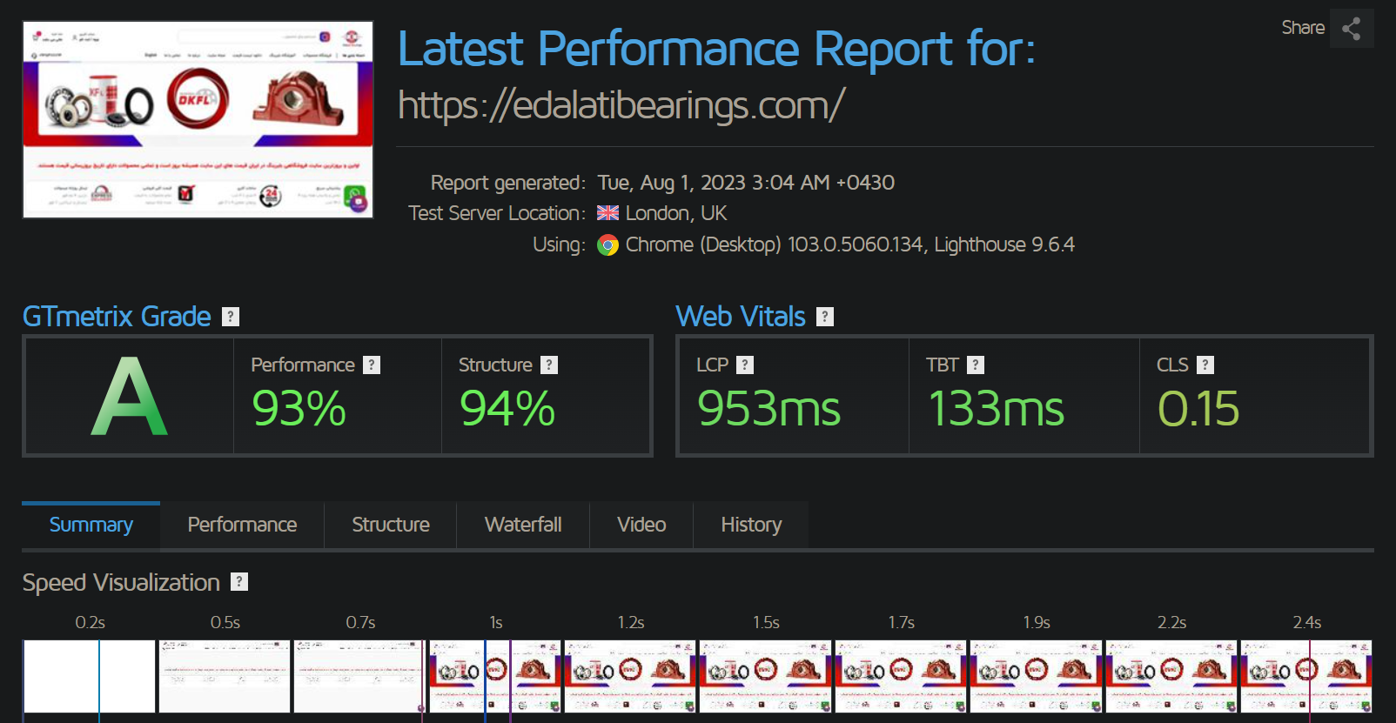Viewport: 1396px width, 723px height.
Task: Click the Web Vitals help icon
Action: (x=825, y=317)
